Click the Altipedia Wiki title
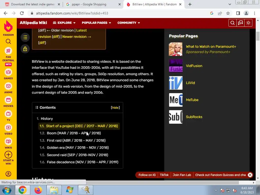Image resolution: width=260 pixels, height=195 pixels. (33, 23)
